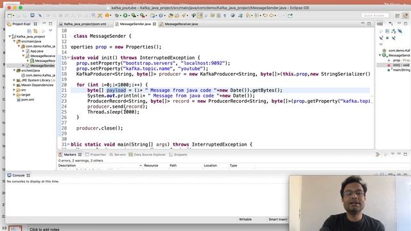The width and height of the screenshot is (411, 231).
Task: Click the Previous Annotation toolbar icon
Action: click(256, 15)
